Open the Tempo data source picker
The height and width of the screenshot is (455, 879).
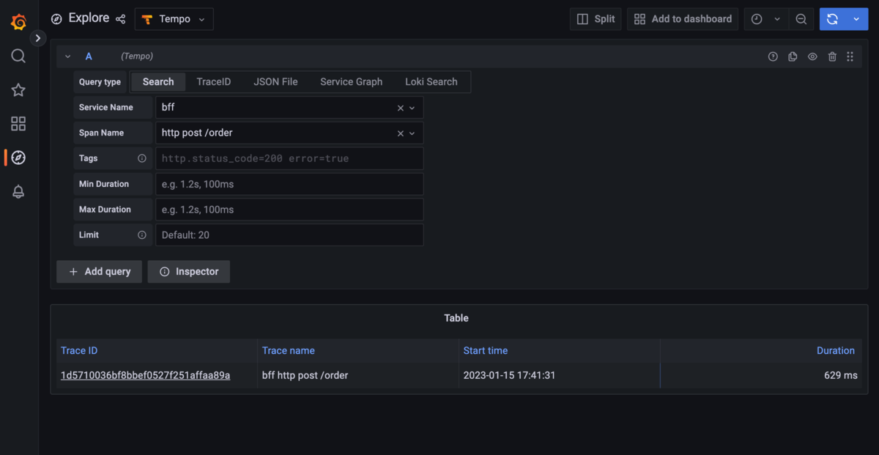(x=174, y=19)
